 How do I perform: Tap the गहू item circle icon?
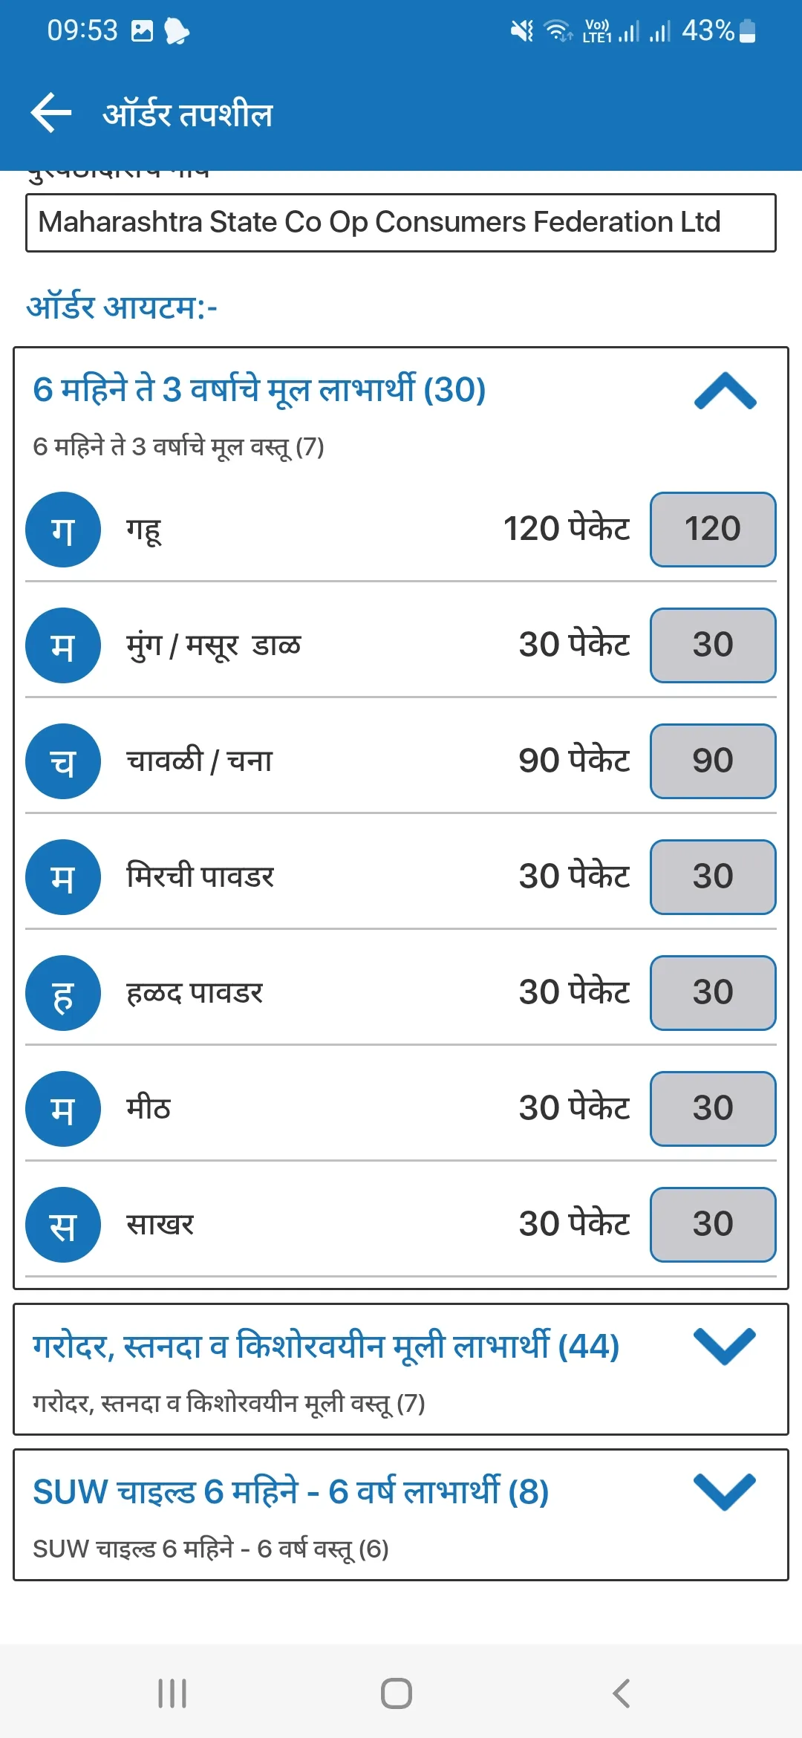point(63,530)
